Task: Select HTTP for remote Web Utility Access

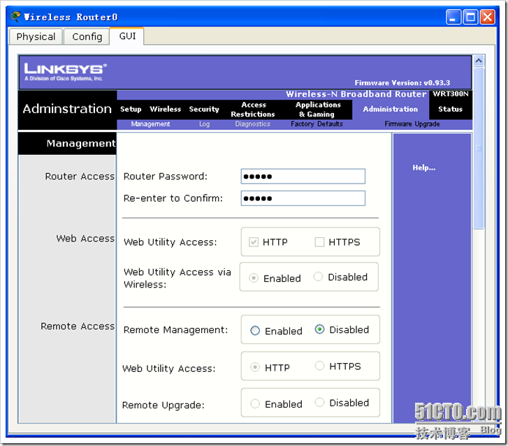Action: (x=255, y=367)
